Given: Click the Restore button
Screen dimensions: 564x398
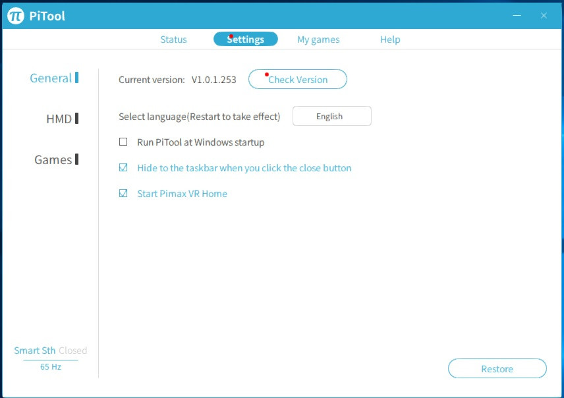Looking at the screenshot, I should click(x=497, y=368).
